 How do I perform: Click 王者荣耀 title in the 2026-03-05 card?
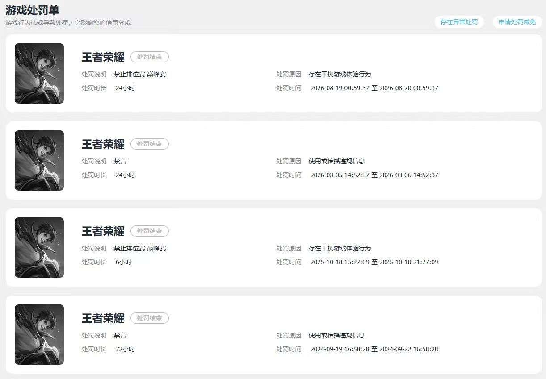pos(103,144)
